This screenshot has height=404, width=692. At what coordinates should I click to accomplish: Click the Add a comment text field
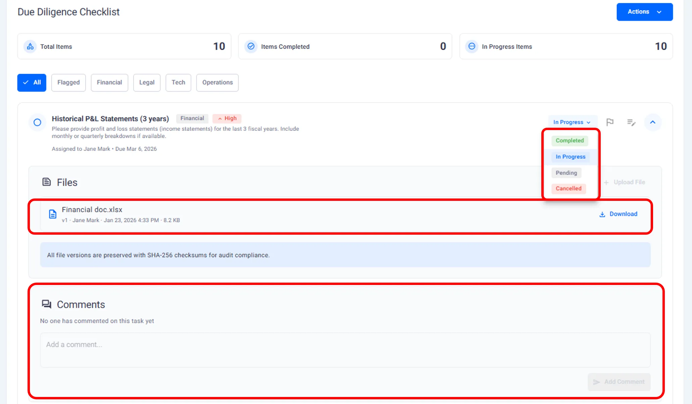[x=345, y=350]
